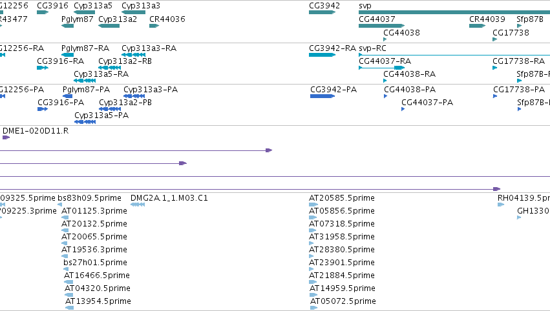Click the Cyp313a5-RA transcript
The width and height of the screenshot is (550, 311).
coord(85,81)
